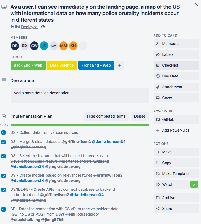Select the DB member avatar
The width and height of the screenshot is (201, 224).
tap(15, 46)
